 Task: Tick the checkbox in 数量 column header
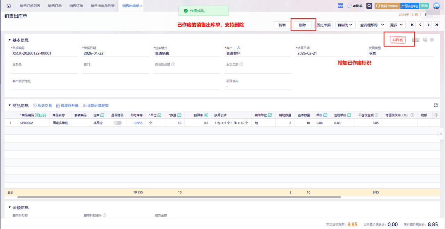tap(179, 115)
